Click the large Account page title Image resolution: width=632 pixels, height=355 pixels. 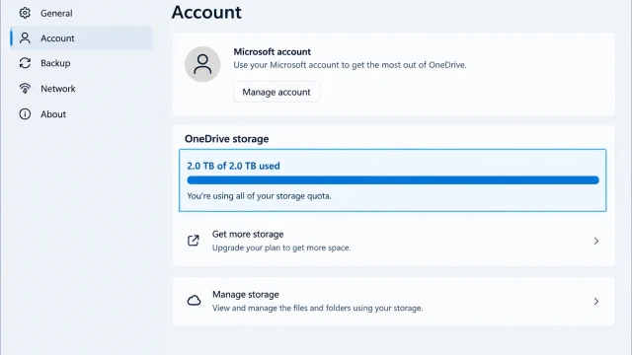click(x=206, y=12)
